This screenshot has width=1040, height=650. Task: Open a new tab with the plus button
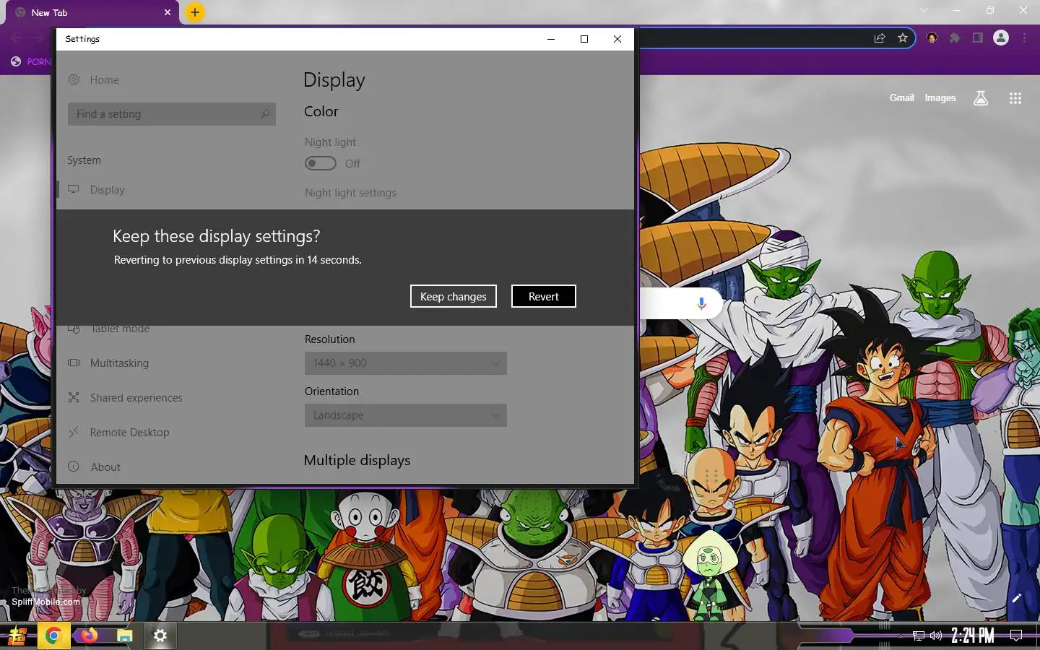[195, 12]
